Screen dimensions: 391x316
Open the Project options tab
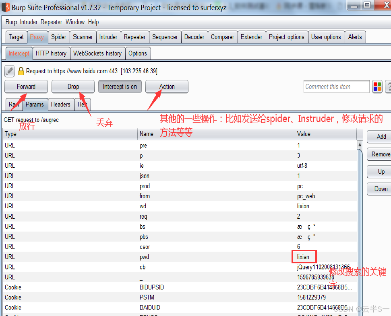click(x=287, y=37)
